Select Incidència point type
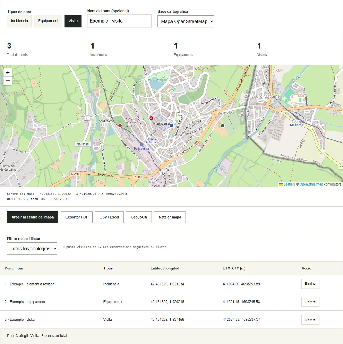The width and height of the screenshot is (343, 344). pos(19,21)
